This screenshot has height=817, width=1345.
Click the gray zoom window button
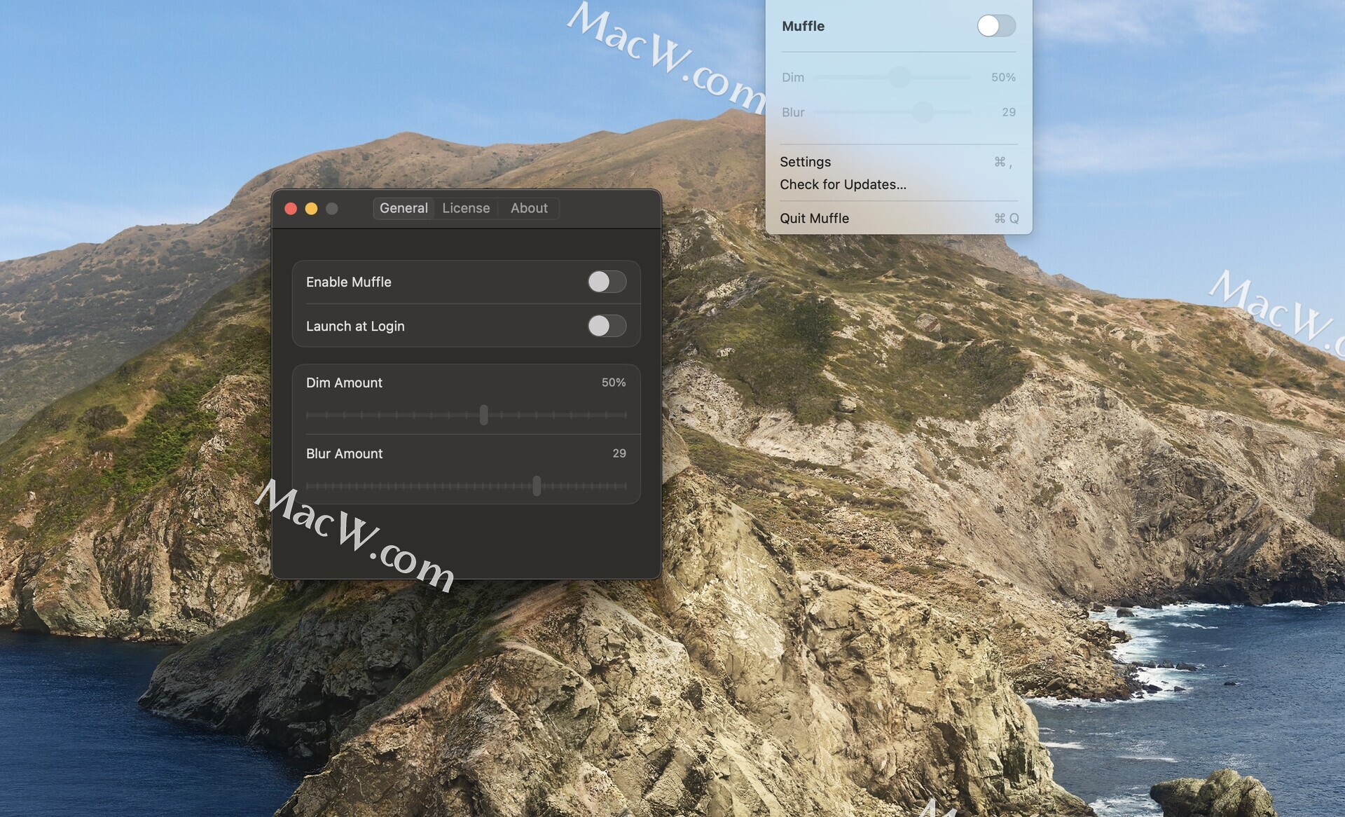pyautogui.click(x=332, y=209)
